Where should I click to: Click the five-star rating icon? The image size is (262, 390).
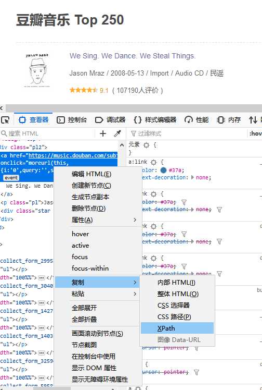[84, 90]
